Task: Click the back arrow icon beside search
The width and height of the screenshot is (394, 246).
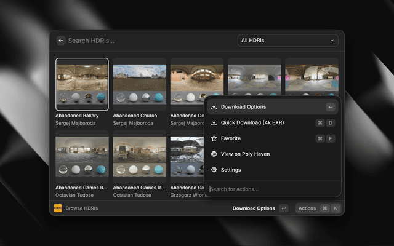Action: 61,41
